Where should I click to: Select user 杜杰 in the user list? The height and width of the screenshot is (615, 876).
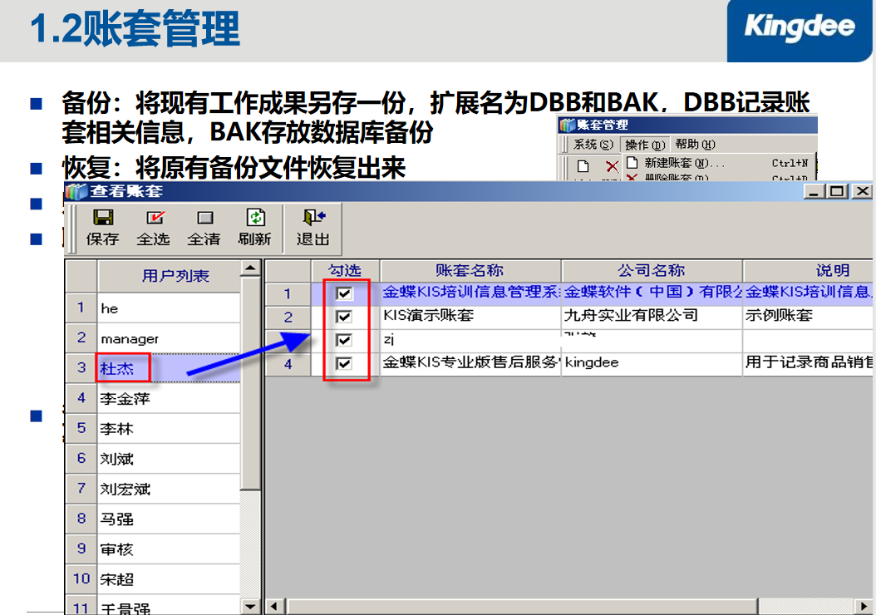(169, 369)
